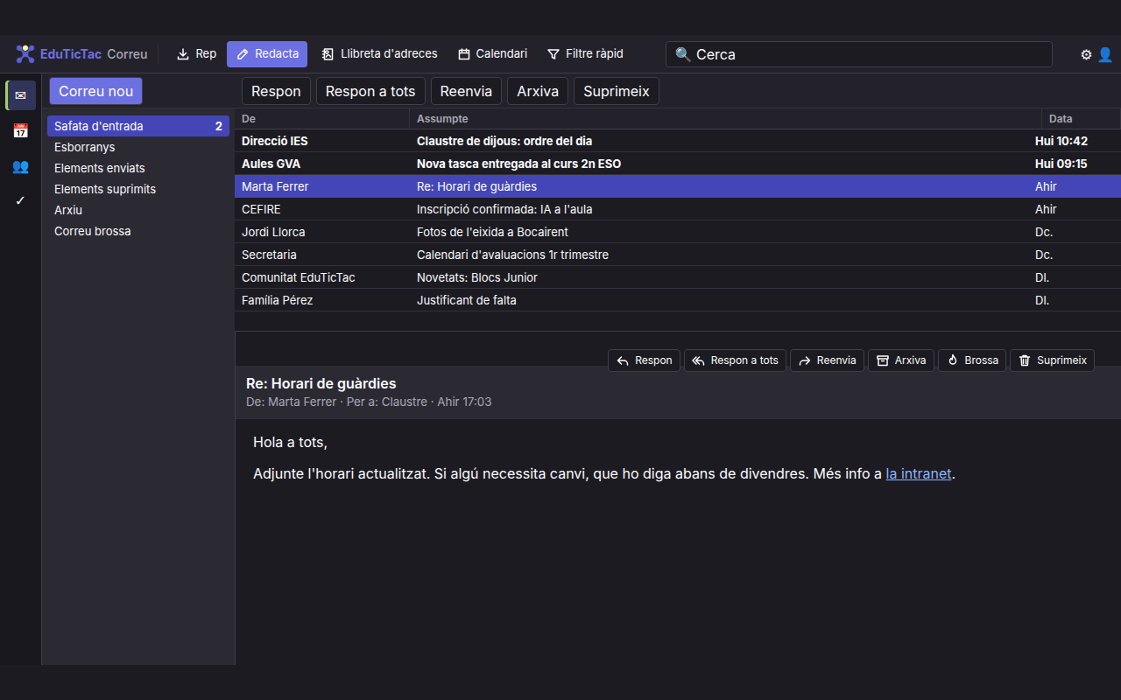
Task: Select the Esborranys folder
Action: 138,147
